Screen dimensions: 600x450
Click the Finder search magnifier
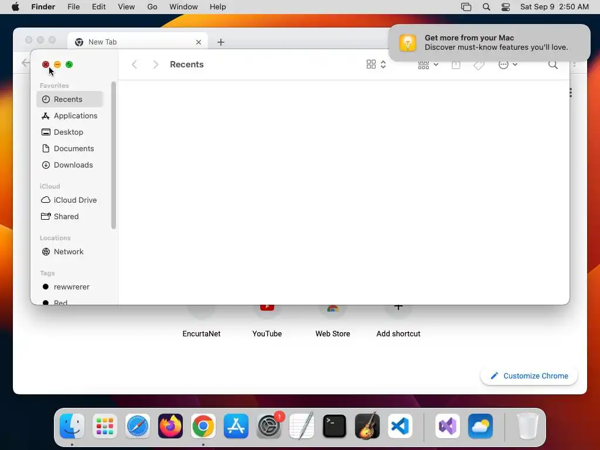click(553, 64)
